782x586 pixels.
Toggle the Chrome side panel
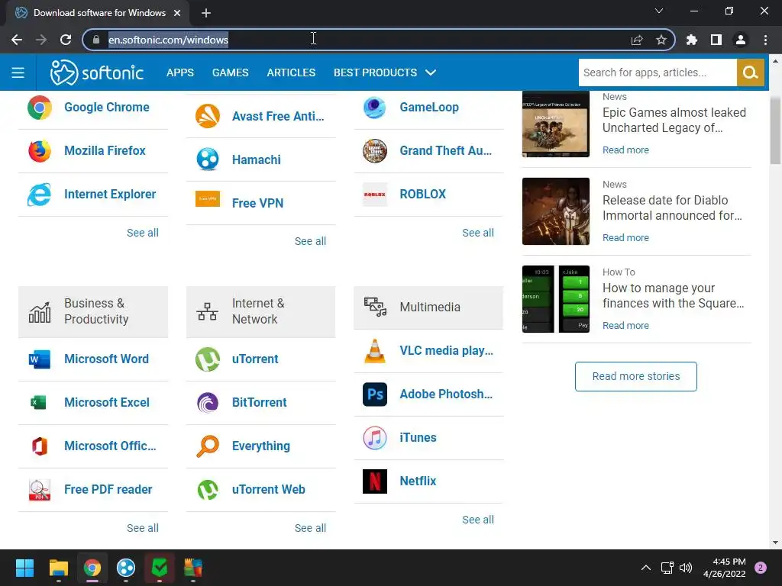point(716,40)
